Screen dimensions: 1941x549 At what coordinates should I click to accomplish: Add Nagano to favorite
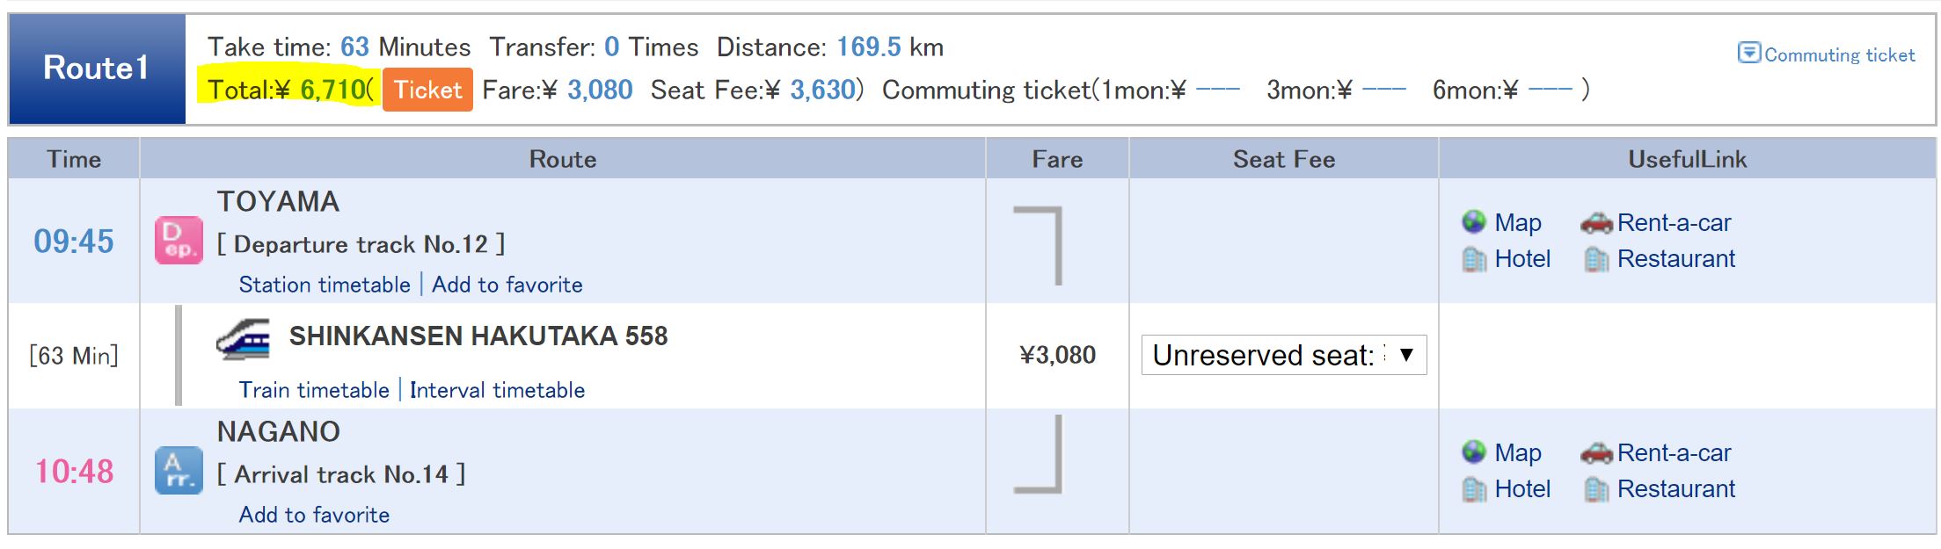tap(314, 515)
